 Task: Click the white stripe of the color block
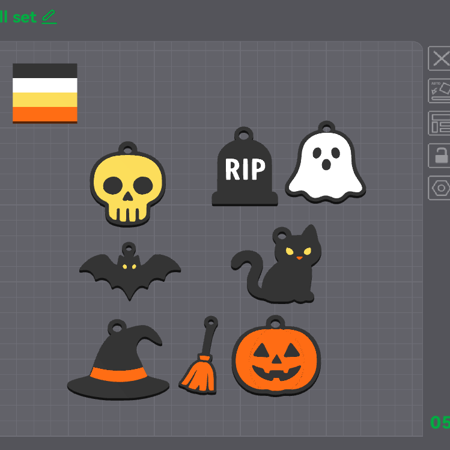[x=45, y=85]
